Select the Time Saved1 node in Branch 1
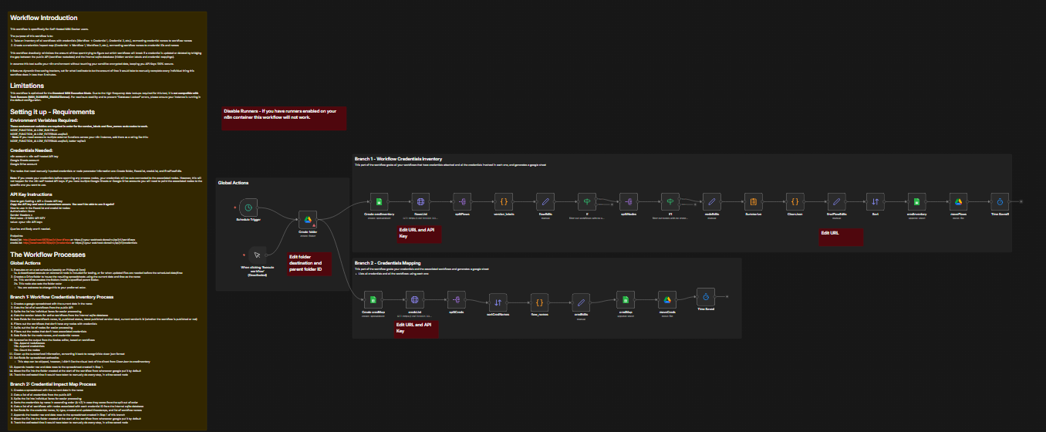This screenshot has width=1046, height=432. click(1000, 201)
